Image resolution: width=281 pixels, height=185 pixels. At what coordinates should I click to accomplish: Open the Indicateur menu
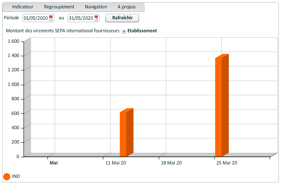click(x=23, y=7)
